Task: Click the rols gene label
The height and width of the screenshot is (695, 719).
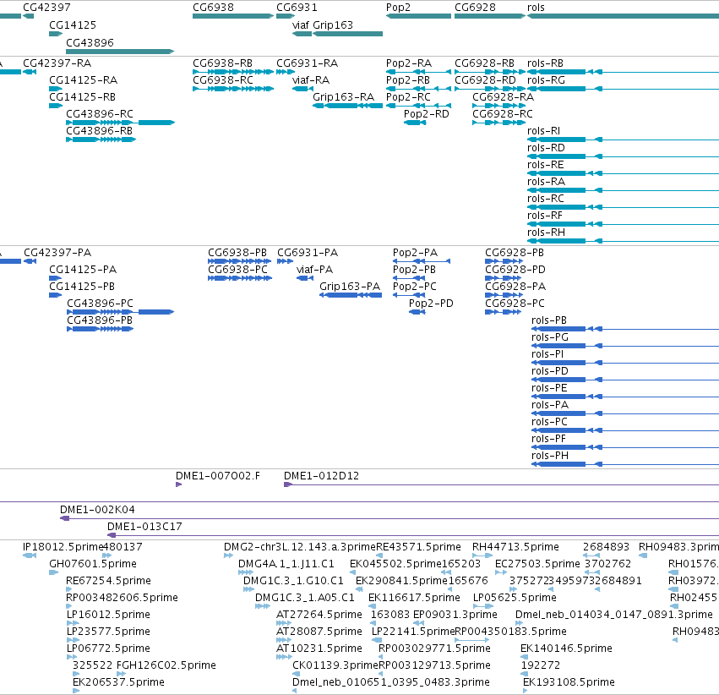Action: [536, 8]
